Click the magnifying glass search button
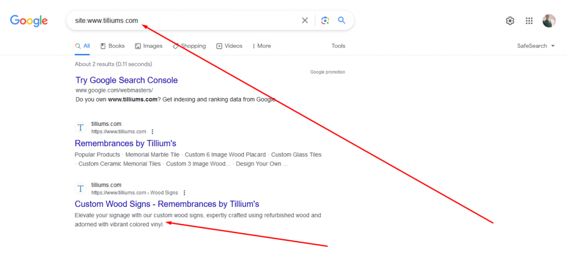567x275 pixels. coord(342,20)
